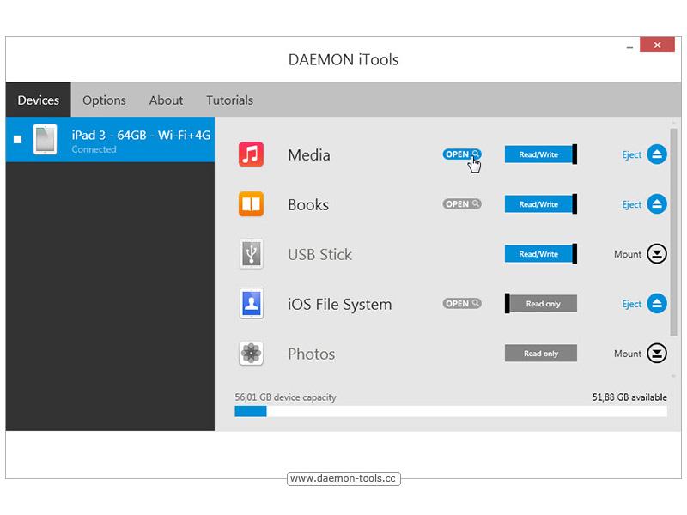Click the Eject link for Books
The height and width of the screenshot is (515, 687).
point(631,204)
